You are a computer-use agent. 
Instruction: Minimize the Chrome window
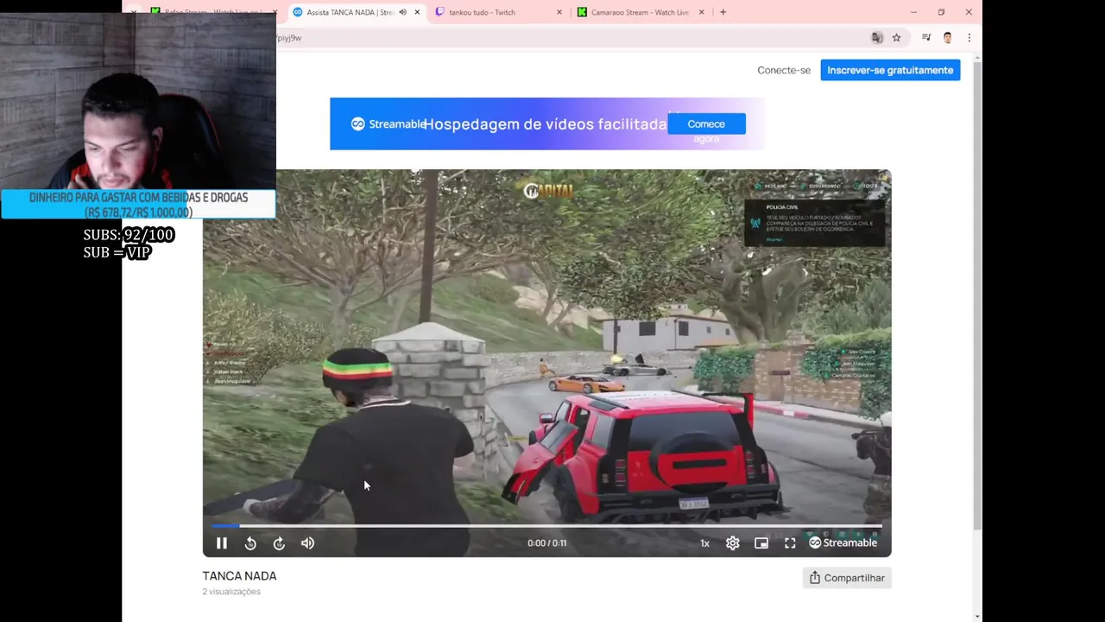[913, 12]
